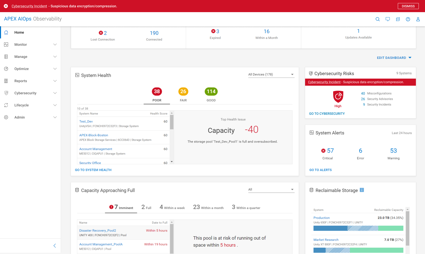Click the System Health panel icon

pos(77,75)
